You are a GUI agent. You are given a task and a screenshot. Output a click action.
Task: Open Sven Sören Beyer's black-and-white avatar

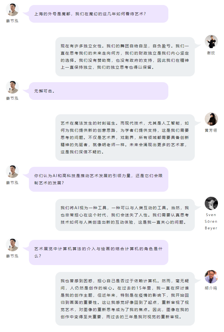[x=211, y=203]
